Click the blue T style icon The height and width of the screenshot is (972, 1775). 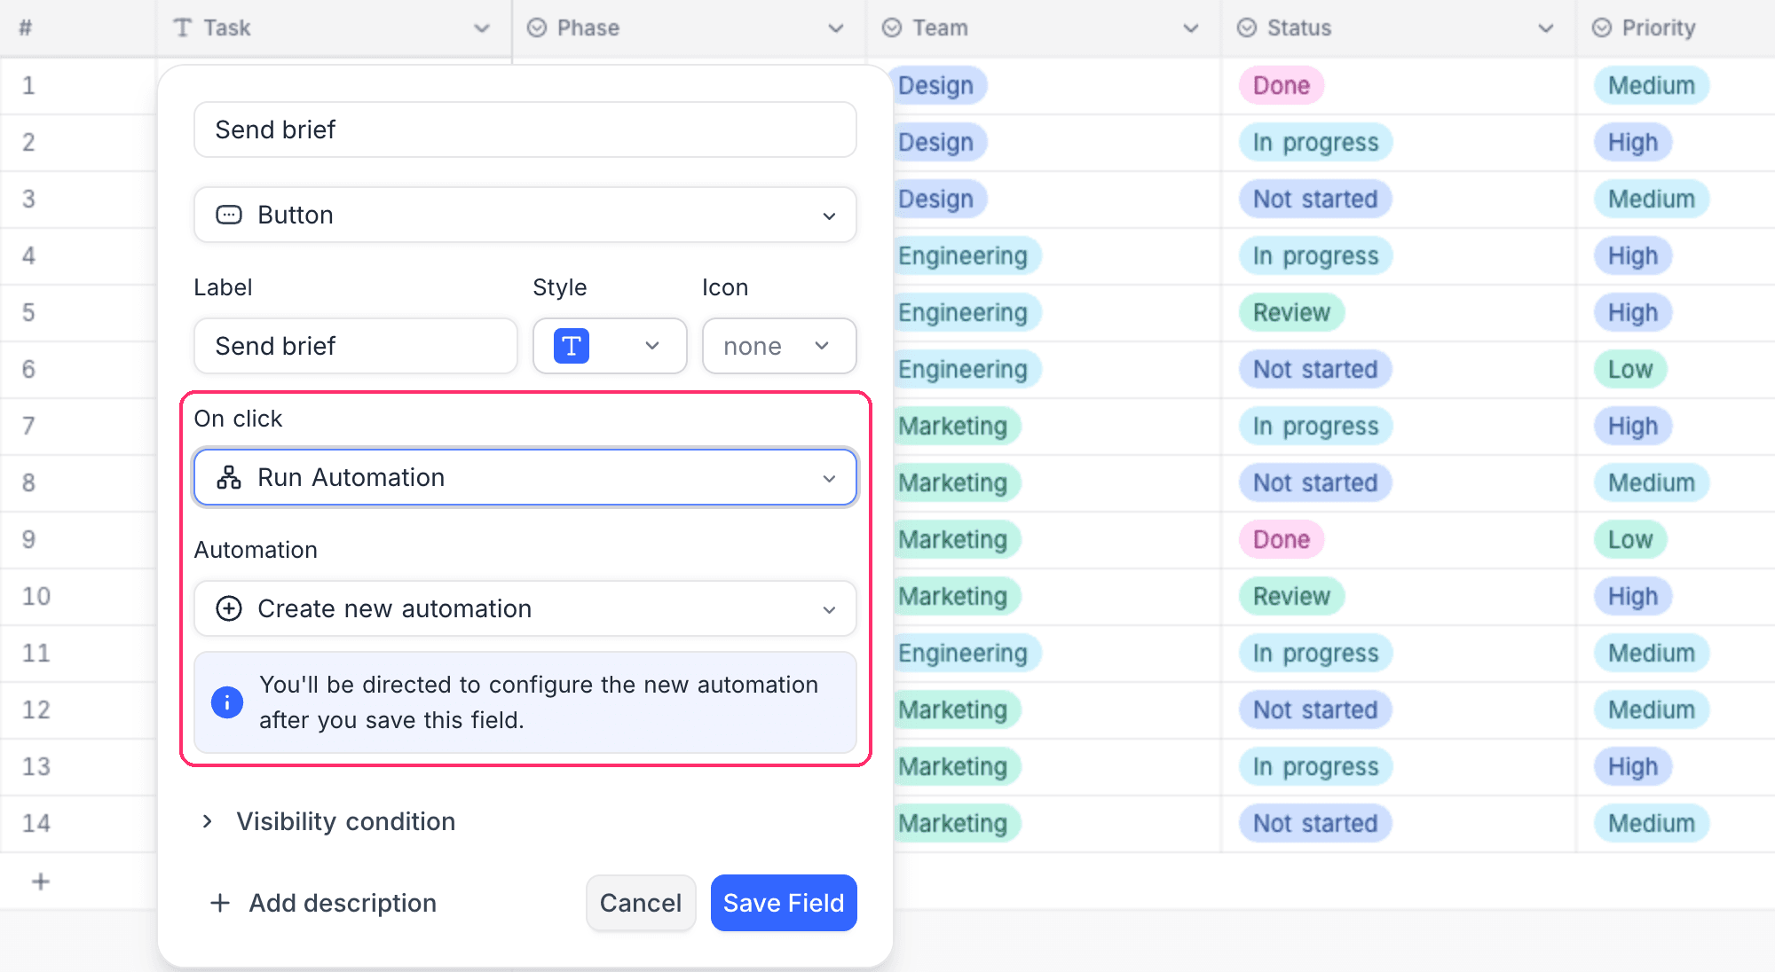[572, 346]
